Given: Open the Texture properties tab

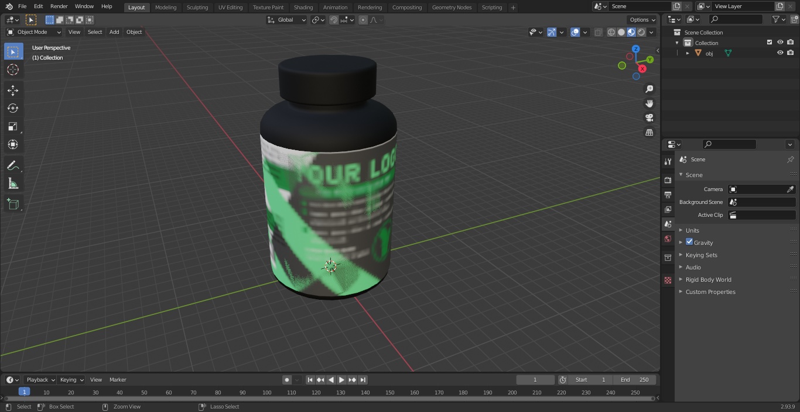Looking at the screenshot, I should tap(668, 280).
